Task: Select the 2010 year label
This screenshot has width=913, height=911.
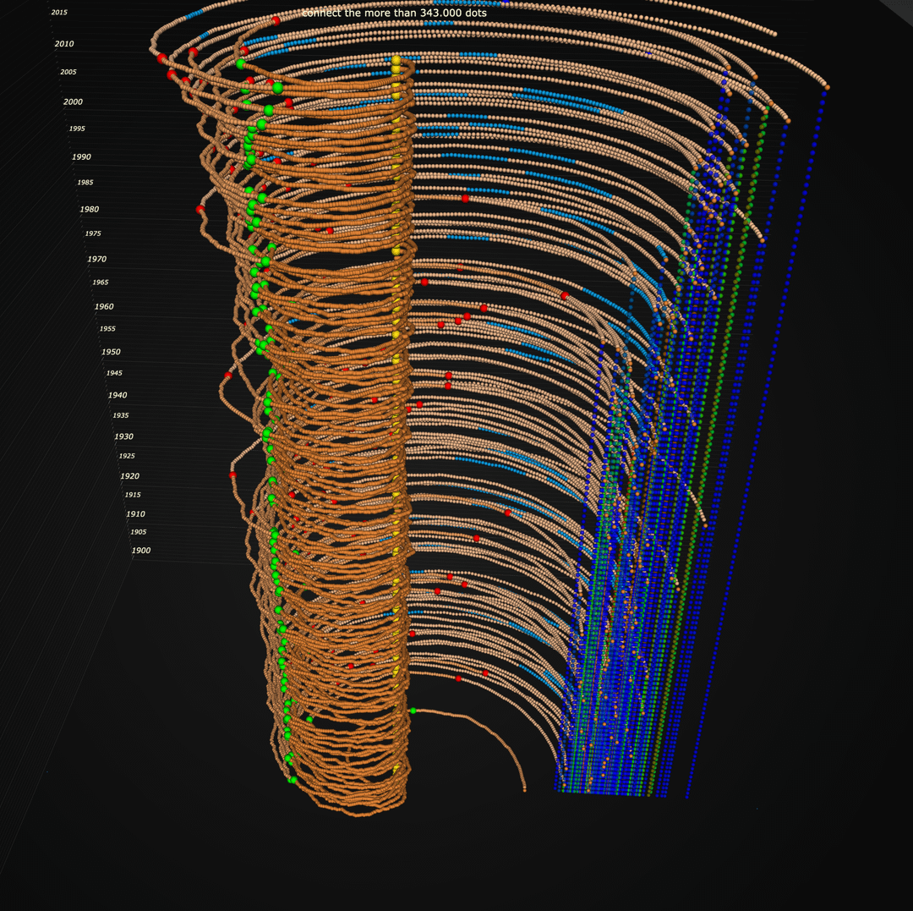Action: (x=64, y=43)
